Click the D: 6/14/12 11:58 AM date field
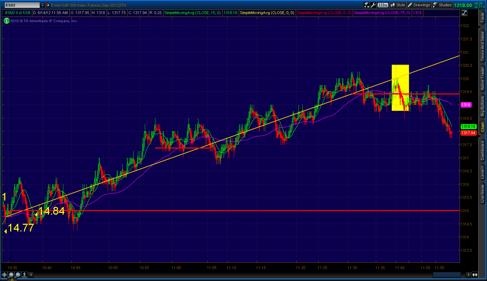487x281 pixels. pos(51,13)
